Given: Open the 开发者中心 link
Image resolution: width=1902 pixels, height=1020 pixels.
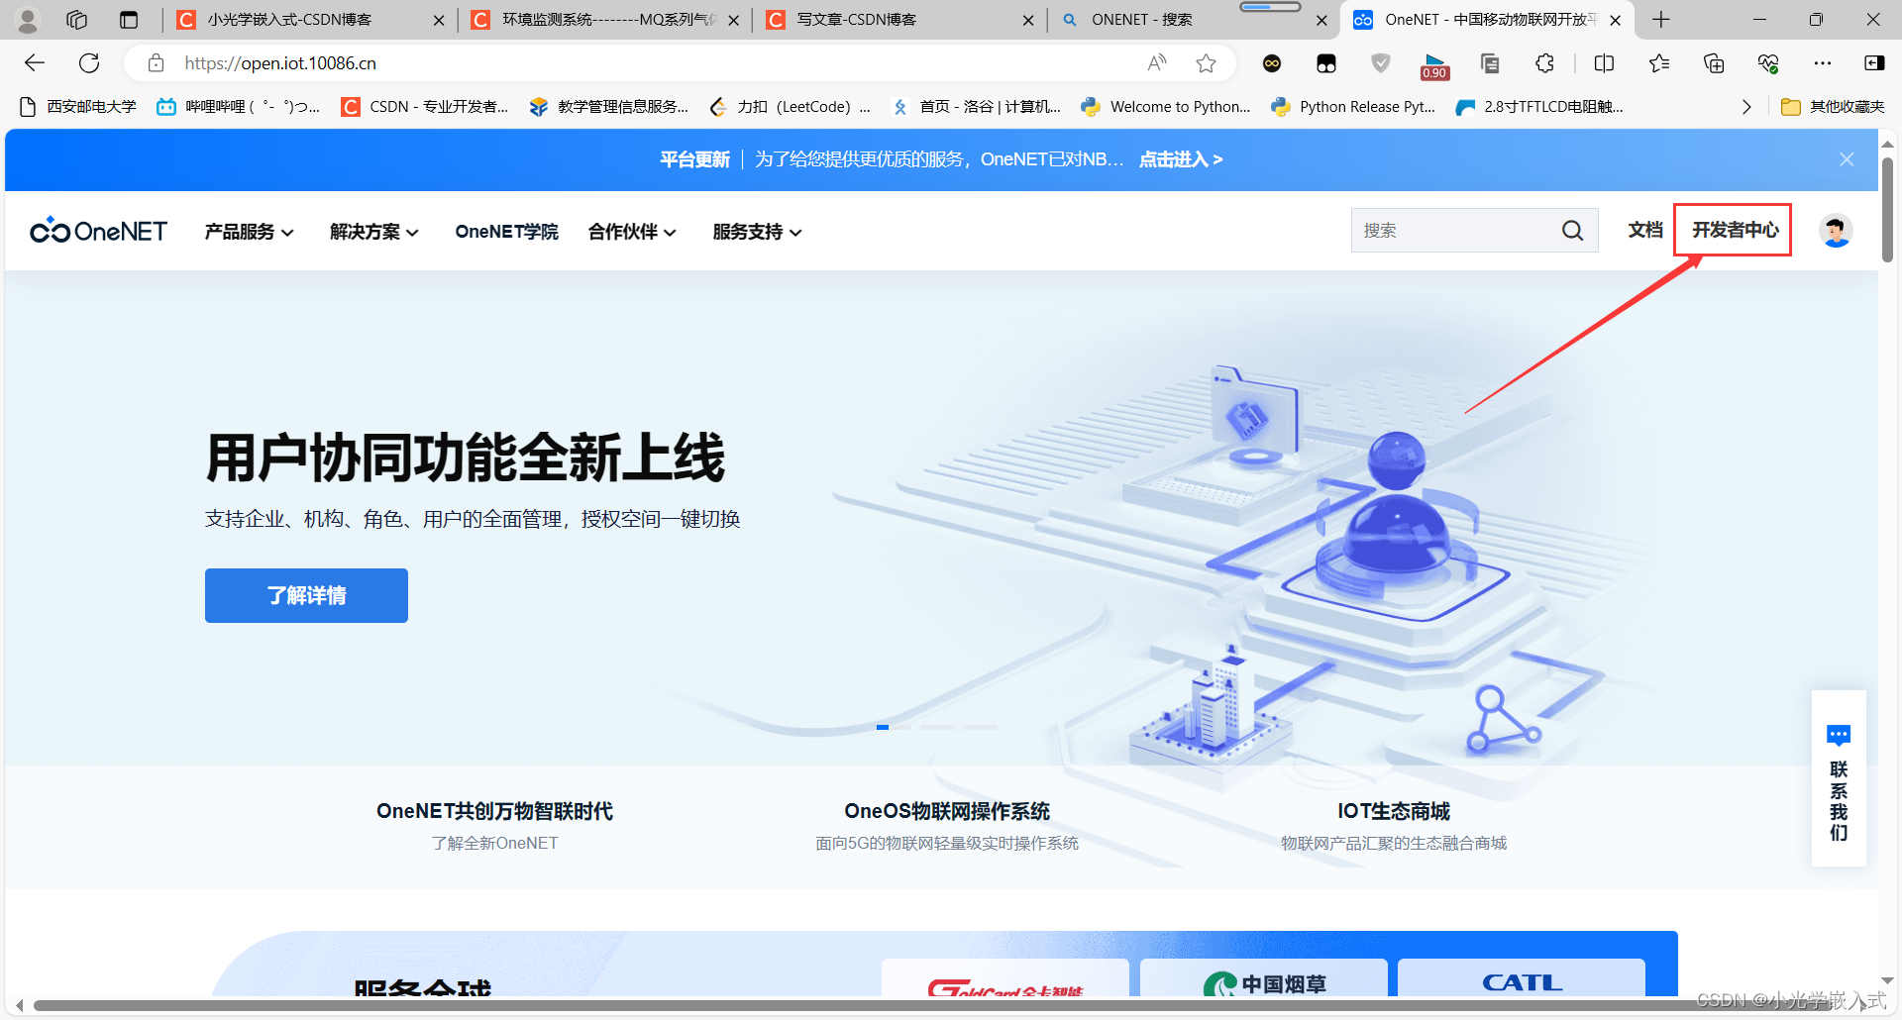Looking at the screenshot, I should [1735, 231].
